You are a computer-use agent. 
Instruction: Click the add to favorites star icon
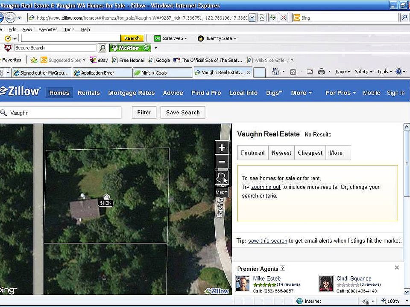(34, 60)
